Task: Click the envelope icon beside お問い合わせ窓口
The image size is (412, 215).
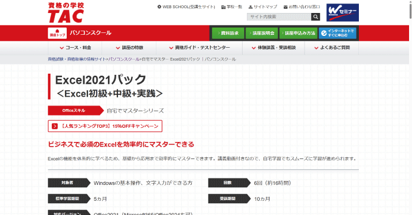Action: 286,7
